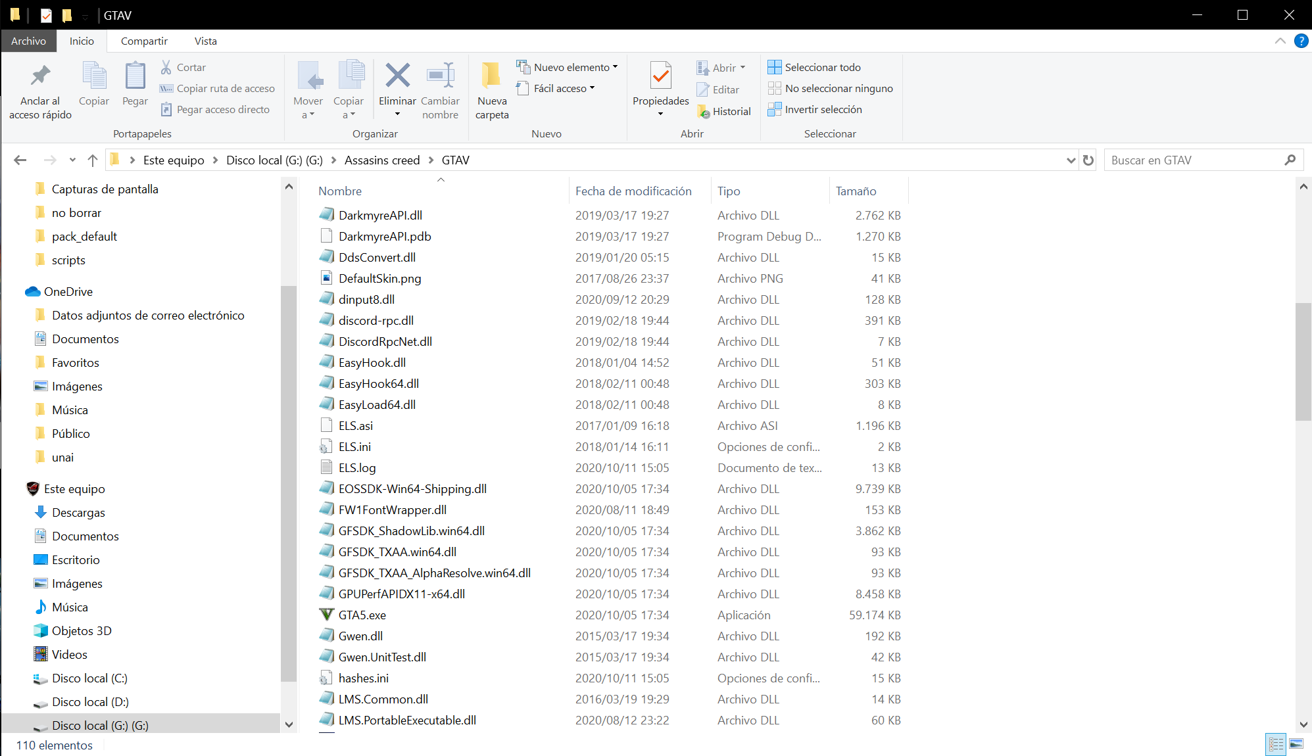This screenshot has height=756, width=1312.
Task: Switch to details view in the status bar
Action: (1276, 744)
